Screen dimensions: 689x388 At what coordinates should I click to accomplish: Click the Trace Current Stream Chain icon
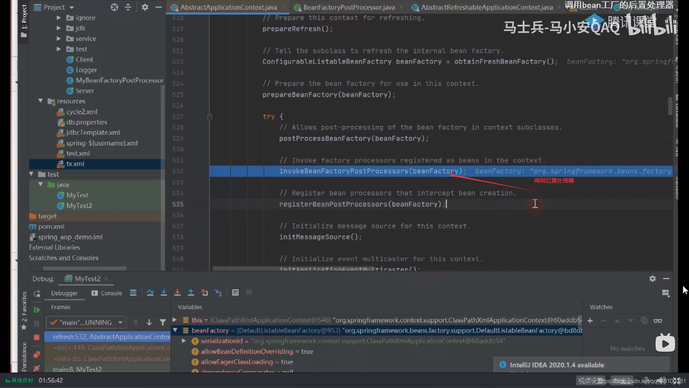point(249,293)
